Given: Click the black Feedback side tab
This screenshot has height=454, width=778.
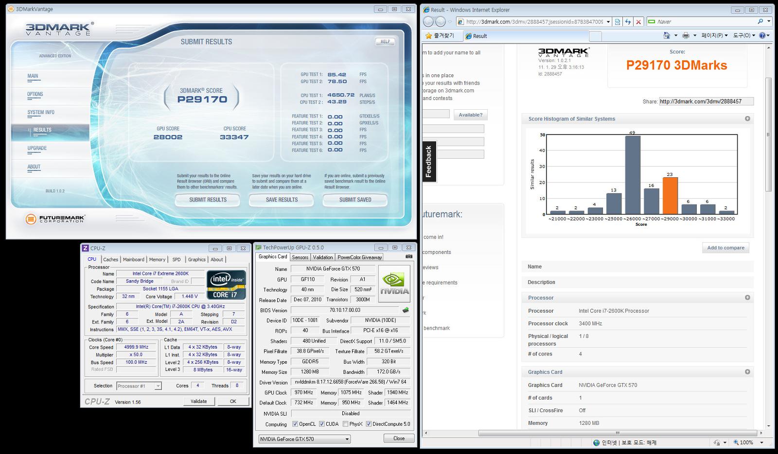Looking at the screenshot, I should (428, 162).
